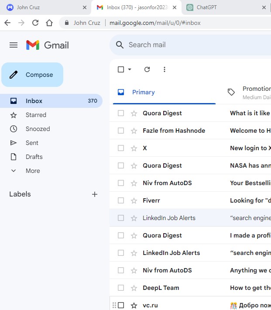Star the DeepL Team email
Viewport: 271px width, 310px height.
click(134, 288)
